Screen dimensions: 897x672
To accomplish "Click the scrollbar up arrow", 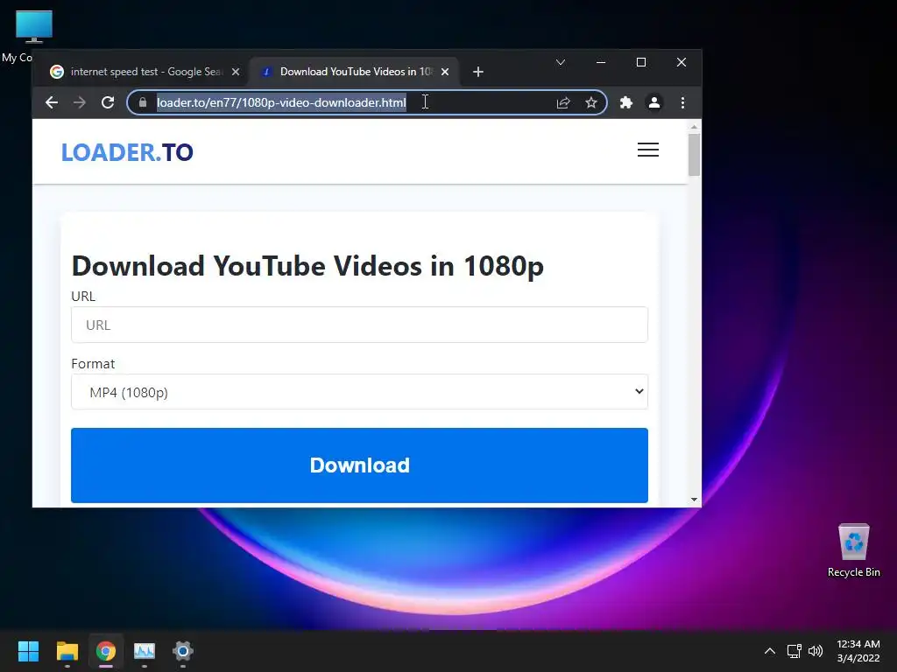I will pyautogui.click(x=694, y=127).
